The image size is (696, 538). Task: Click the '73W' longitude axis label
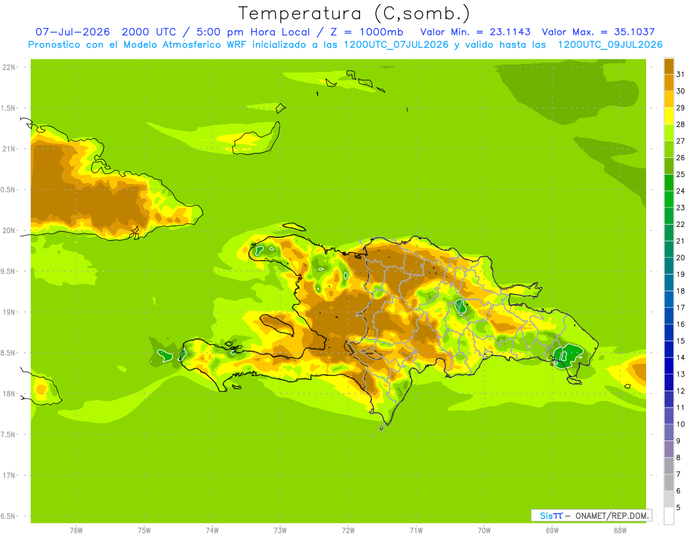click(x=280, y=530)
